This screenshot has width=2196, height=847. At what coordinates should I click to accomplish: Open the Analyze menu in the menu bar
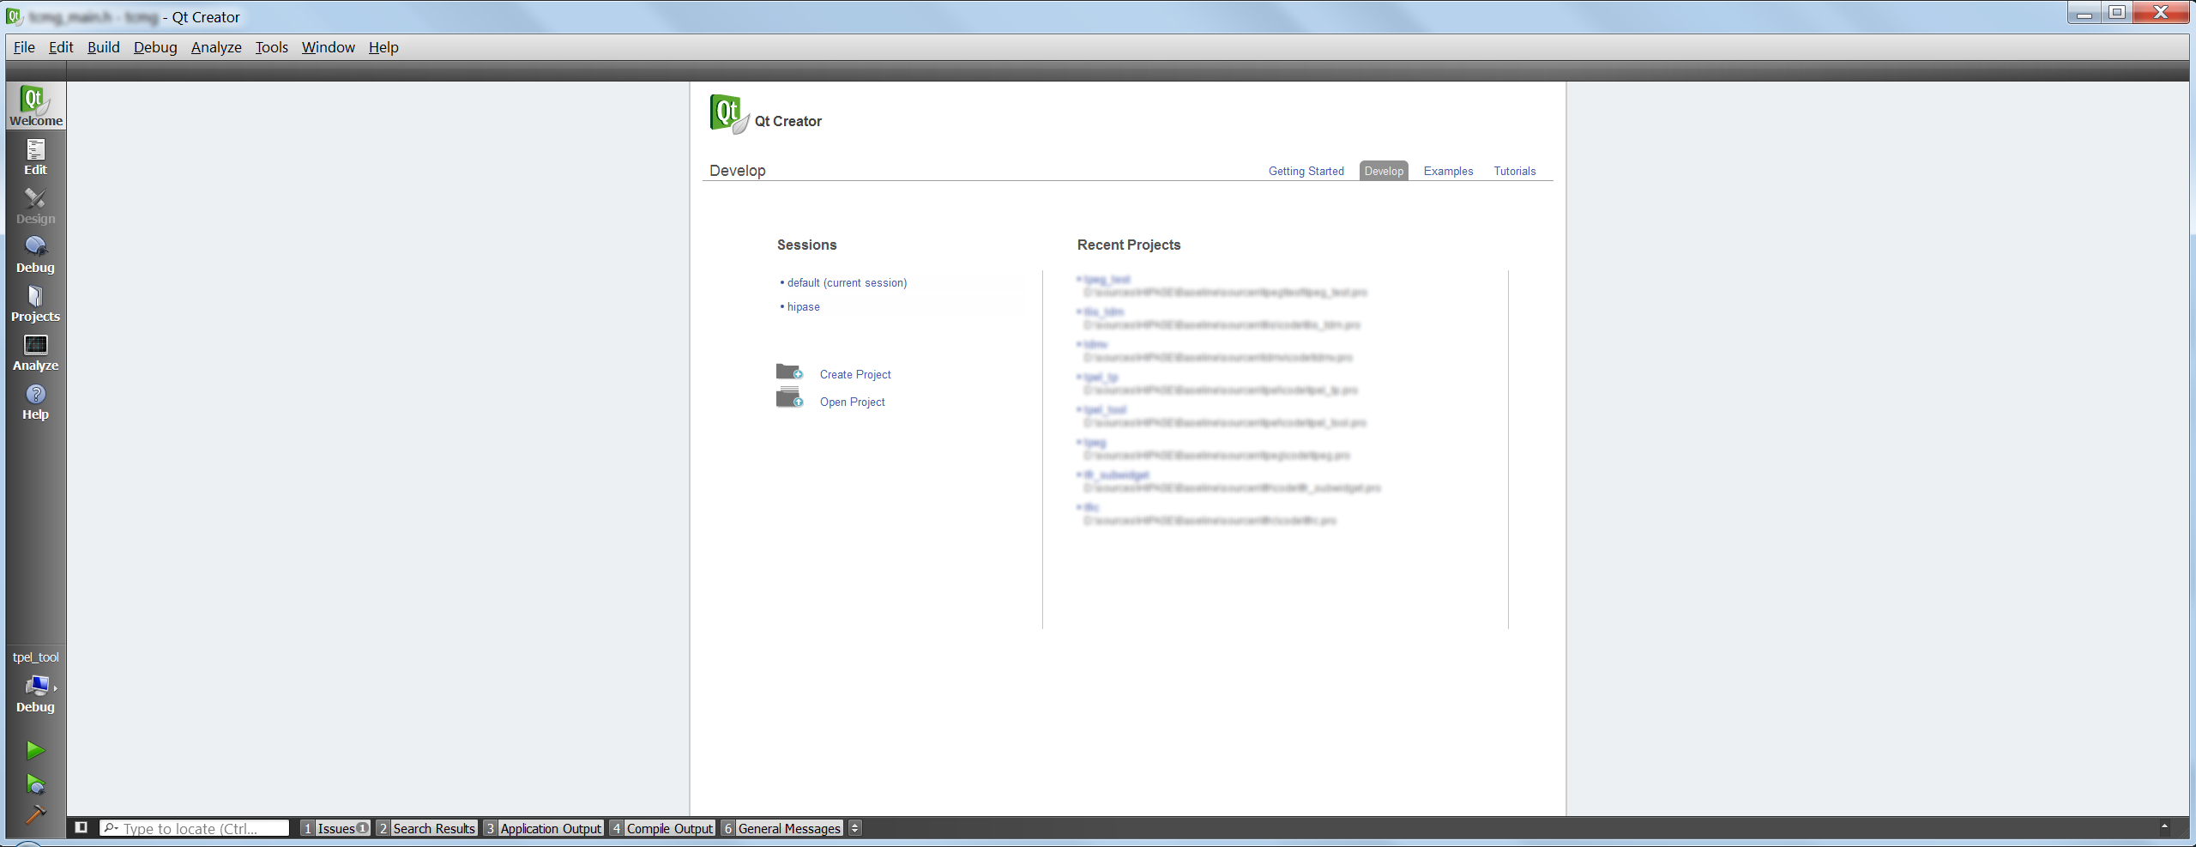(216, 47)
